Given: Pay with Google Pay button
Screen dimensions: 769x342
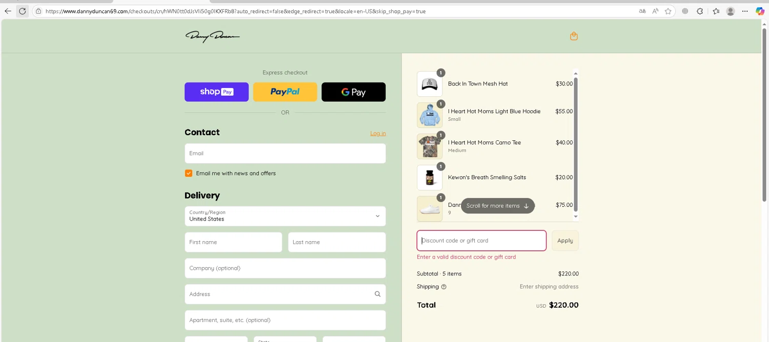Looking at the screenshot, I should click(353, 92).
